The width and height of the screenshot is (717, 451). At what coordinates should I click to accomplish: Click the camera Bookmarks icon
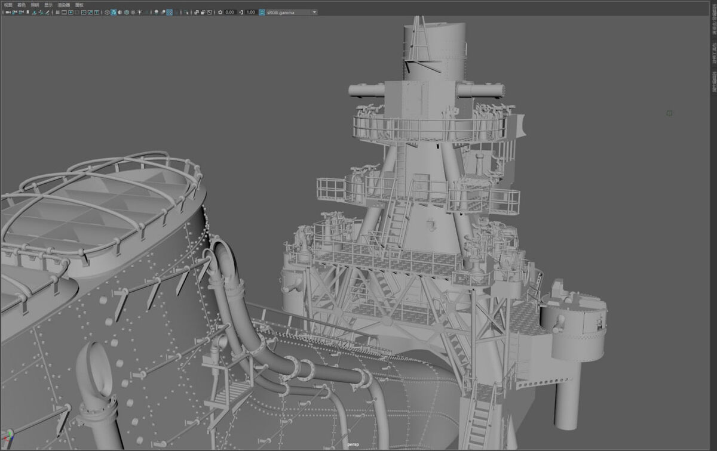27,12
